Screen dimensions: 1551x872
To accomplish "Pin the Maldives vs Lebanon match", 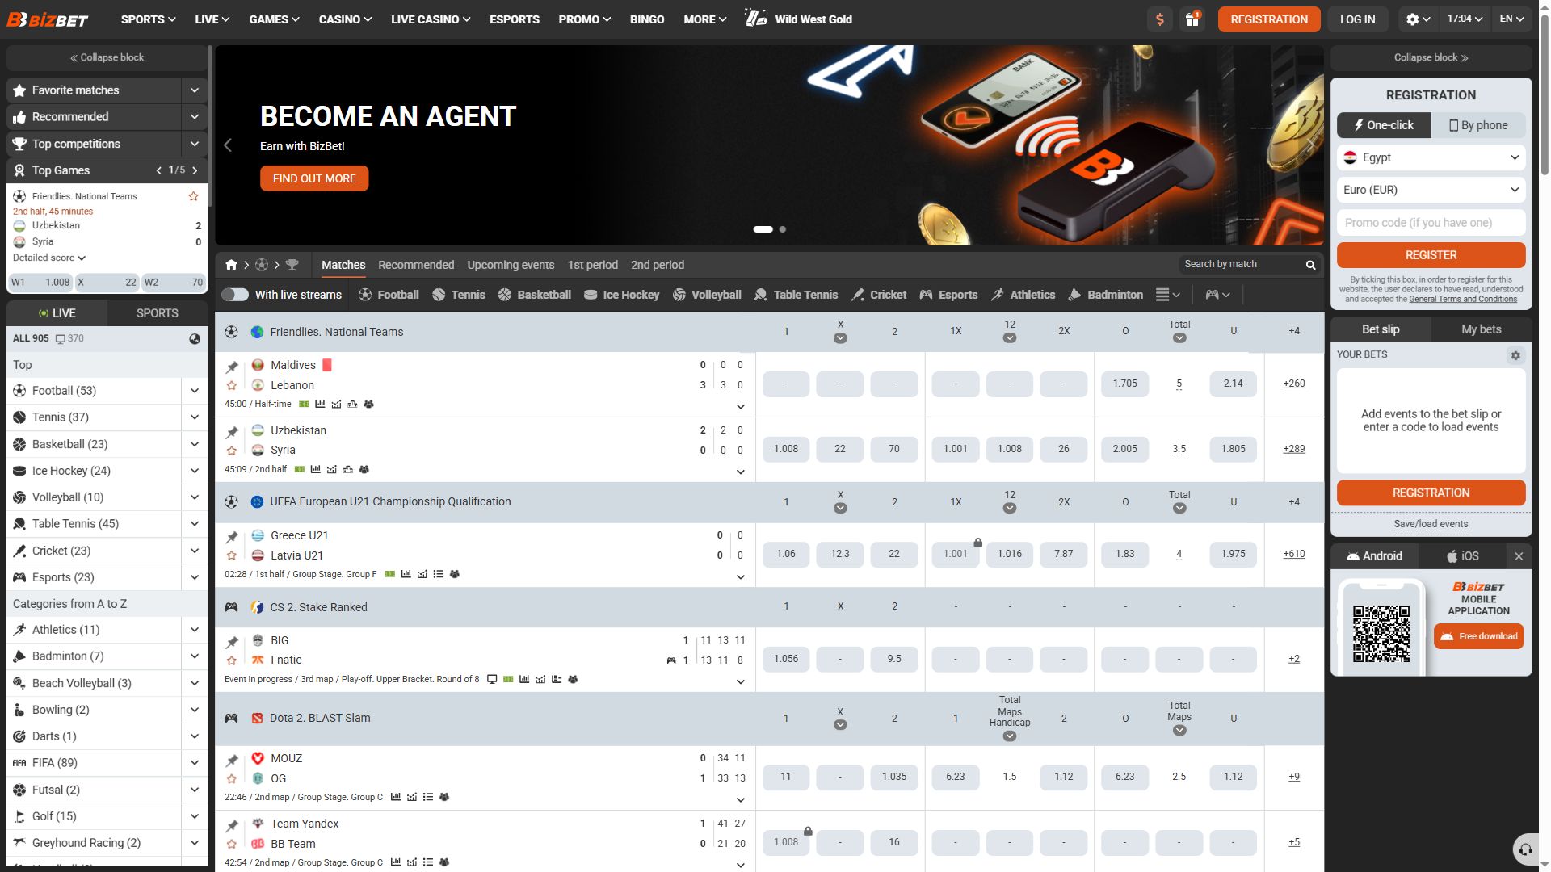I will pos(232,367).
